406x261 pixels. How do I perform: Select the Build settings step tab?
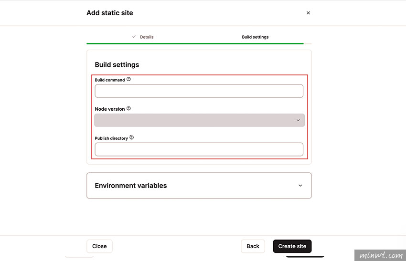point(255,37)
